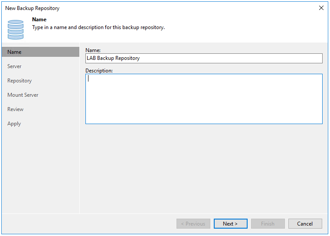Screen dimensions: 330x236
Task: Select the Apply step in sidebar
Action: click(14, 124)
